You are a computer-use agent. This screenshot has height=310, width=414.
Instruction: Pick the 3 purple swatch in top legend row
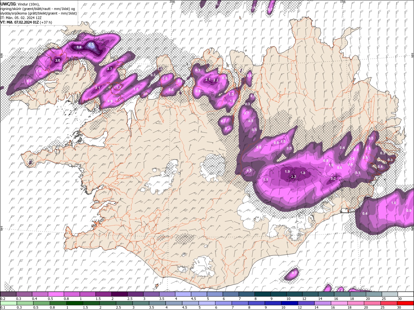[151, 294]
